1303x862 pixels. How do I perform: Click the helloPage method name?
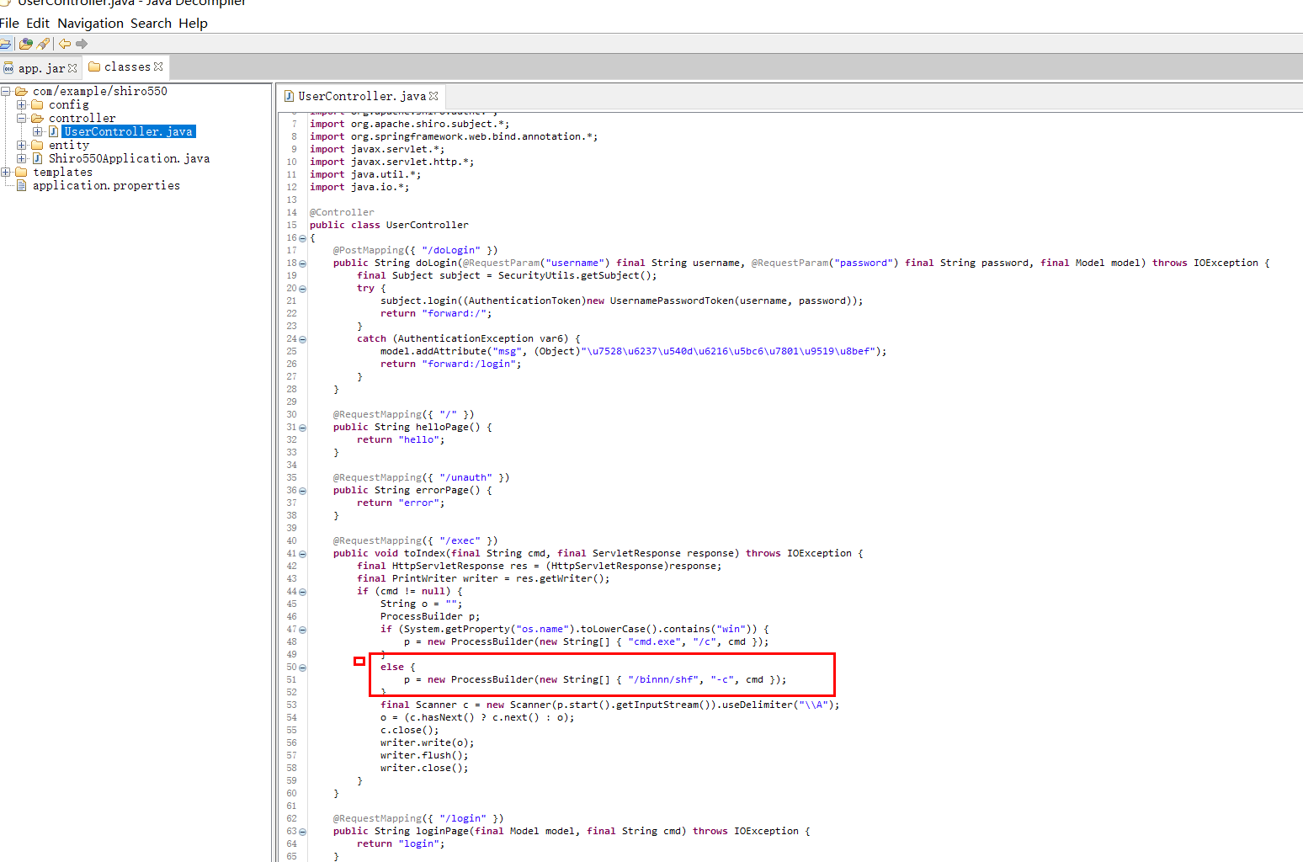click(442, 427)
